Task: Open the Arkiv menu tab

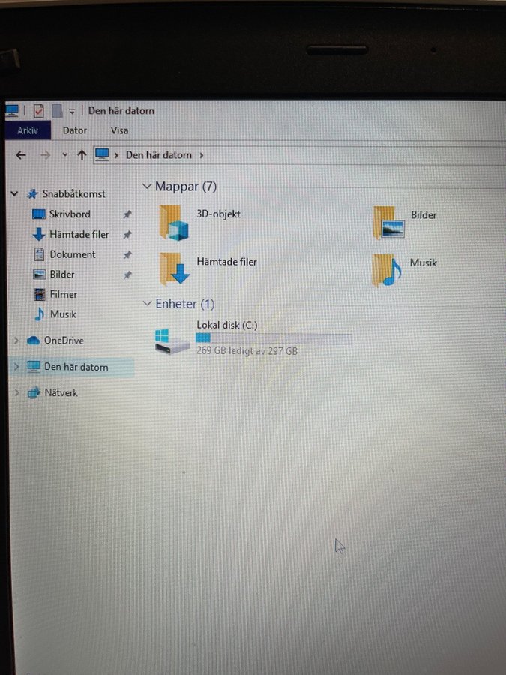Action: click(x=28, y=130)
